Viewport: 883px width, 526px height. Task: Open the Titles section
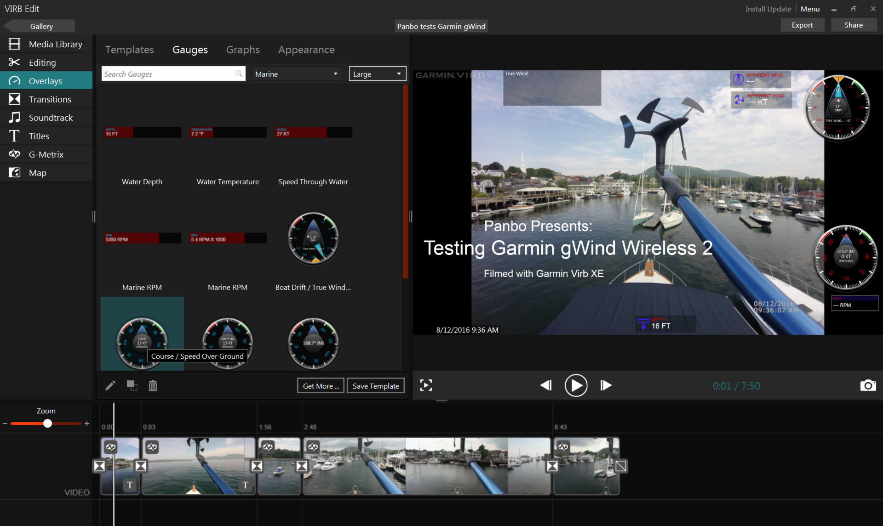[x=46, y=136]
